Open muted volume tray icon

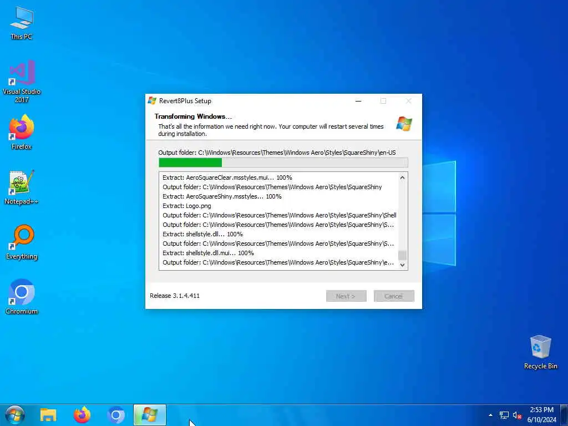517,415
